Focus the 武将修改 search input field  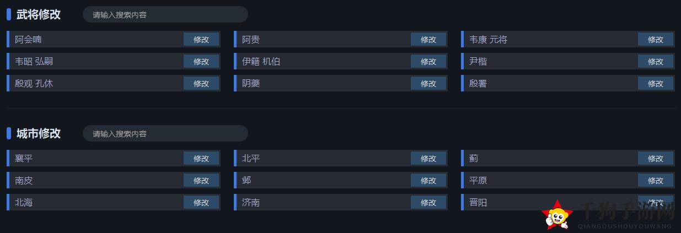[x=165, y=14]
